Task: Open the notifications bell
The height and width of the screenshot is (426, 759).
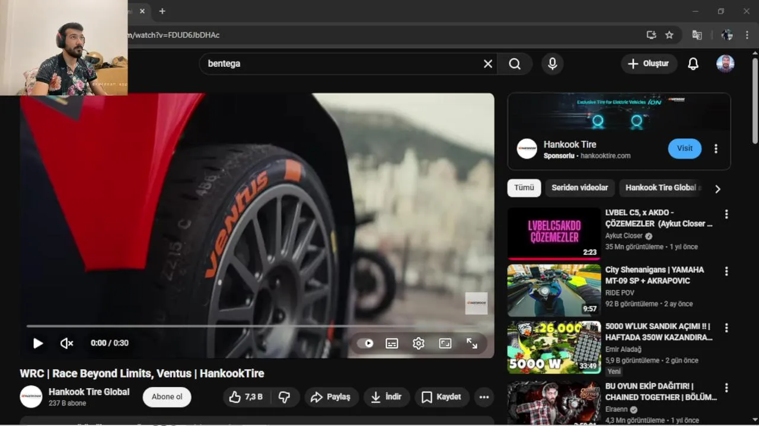Action: pos(693,64)
